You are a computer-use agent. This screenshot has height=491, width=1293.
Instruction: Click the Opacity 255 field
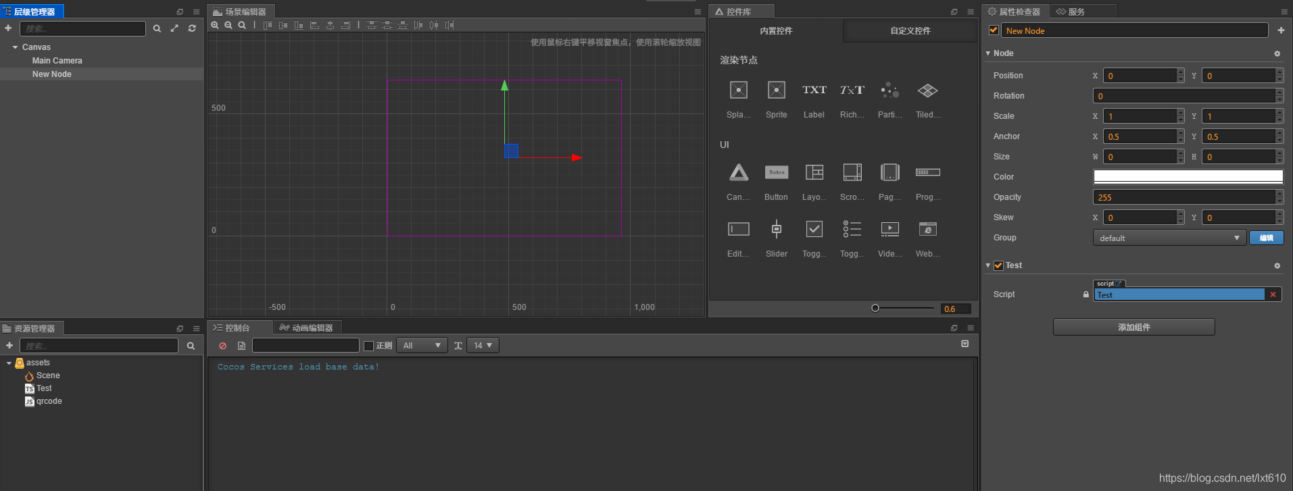[1184, 197]
